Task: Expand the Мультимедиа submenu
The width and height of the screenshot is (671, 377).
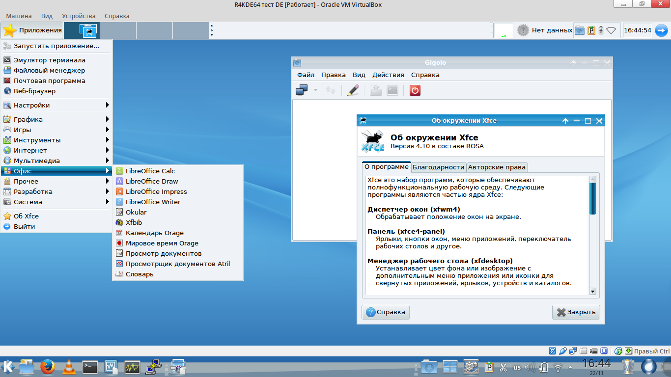Action: coord(56,161)
